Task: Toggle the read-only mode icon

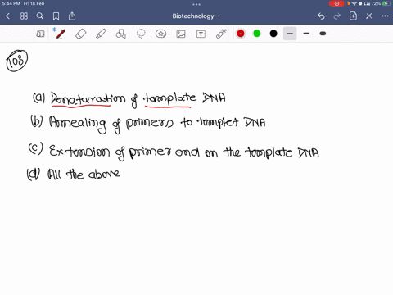Action: (40, 34)
